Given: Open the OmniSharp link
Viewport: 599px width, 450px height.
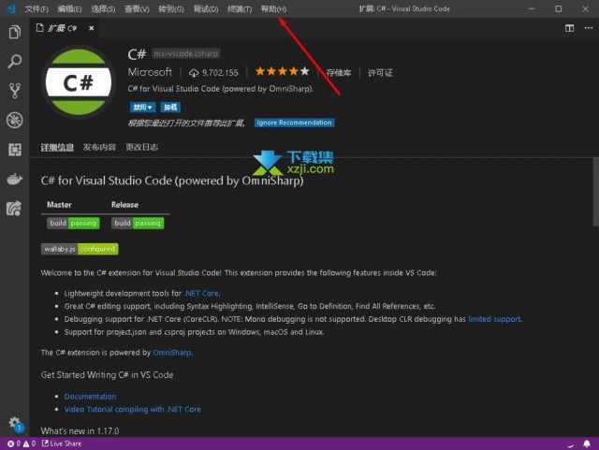Looking at the screenshot, I should point(172,353).
